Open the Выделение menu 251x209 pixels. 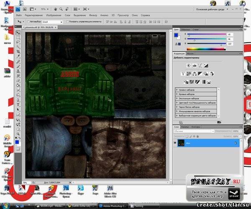click(79, 15)
